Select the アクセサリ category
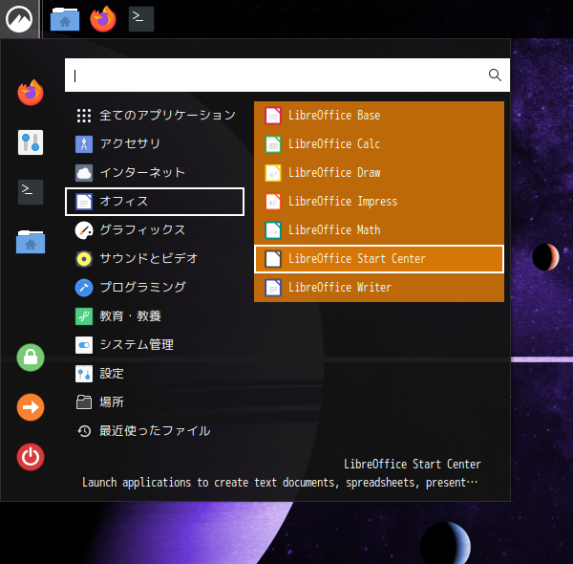Screen dimensions: 573x564 [155, 144]
